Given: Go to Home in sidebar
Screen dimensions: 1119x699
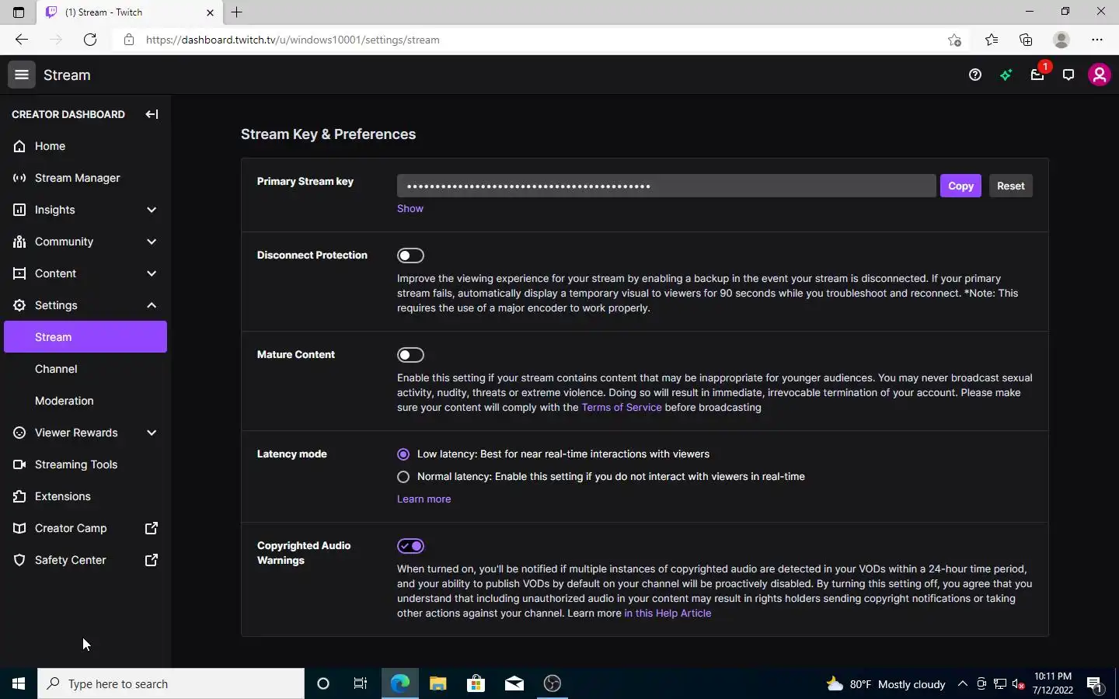Looking at the screenshot, I should (x=85, y=146).
